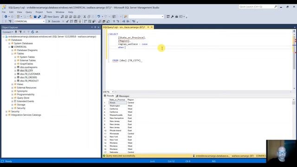Click the Parse checkmark icon
297x167 pixels.
67,21
